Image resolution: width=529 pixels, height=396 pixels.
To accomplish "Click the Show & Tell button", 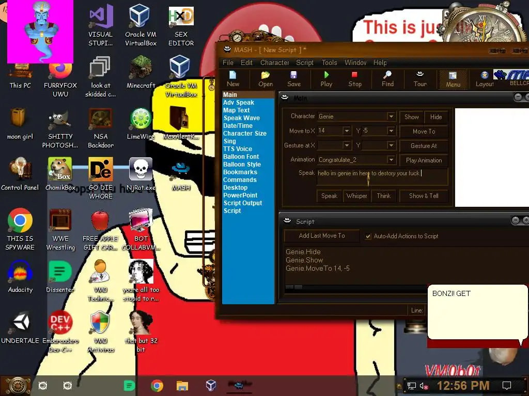I will 424,196.
